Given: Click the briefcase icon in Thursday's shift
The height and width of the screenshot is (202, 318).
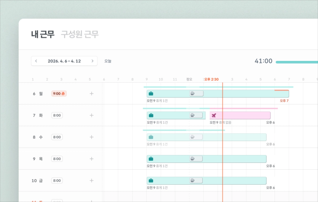Looking at the screenshot, I should pyautogui.click(x=151, y=159).
